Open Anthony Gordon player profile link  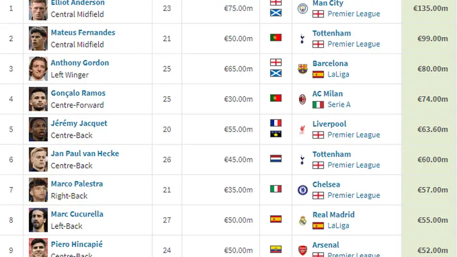pos(80,63)
